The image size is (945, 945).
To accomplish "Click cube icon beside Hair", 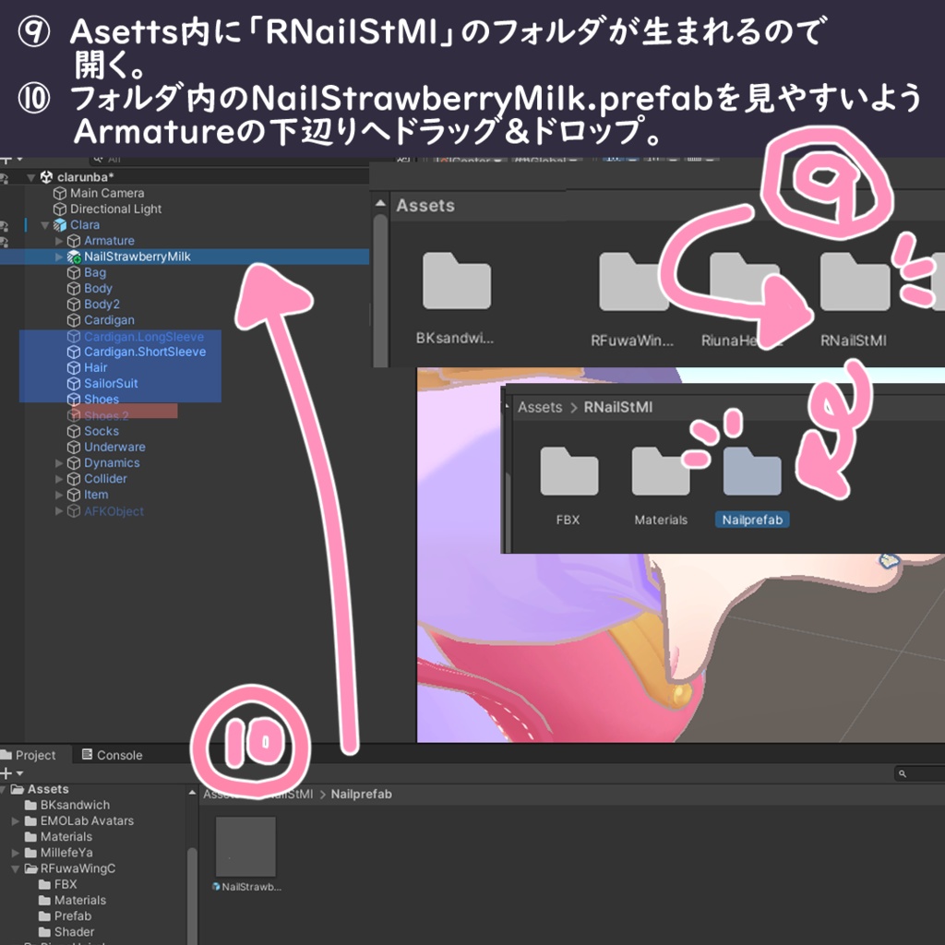I will pos(74,367).
